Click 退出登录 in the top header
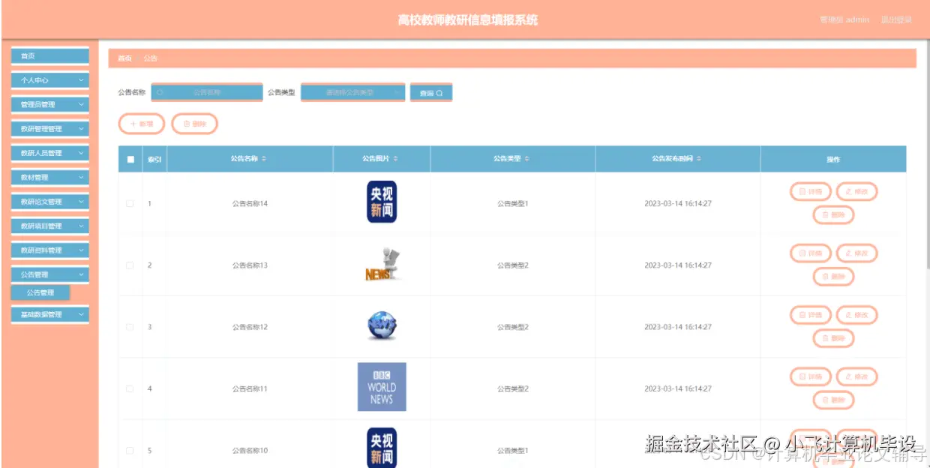Screen dimensions: 930x468 [896, 19]
